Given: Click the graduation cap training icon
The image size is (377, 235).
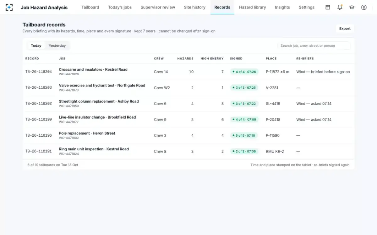Looking at the screenshot, I should [352, 7].
